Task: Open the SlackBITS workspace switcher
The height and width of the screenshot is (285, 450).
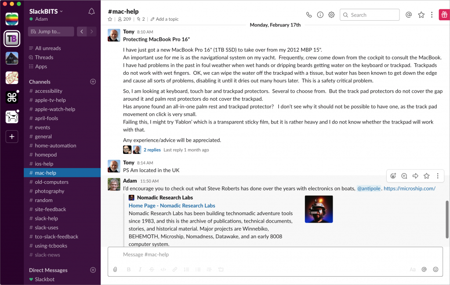Action: (x=43, y=11)
